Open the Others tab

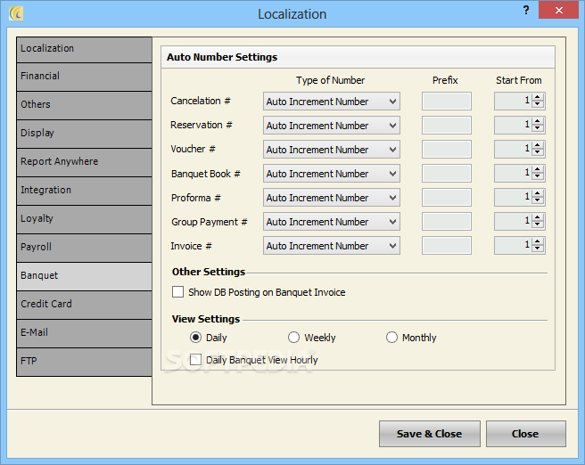point(85,105)
